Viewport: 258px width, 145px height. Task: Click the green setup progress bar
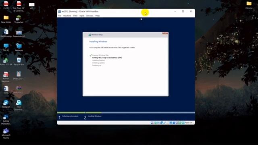[79, 113]
